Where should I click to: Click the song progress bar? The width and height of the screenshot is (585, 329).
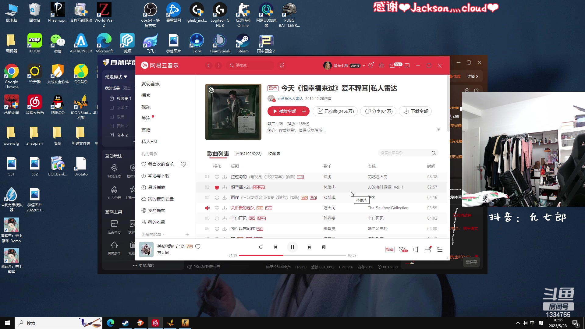pos(292,255)
